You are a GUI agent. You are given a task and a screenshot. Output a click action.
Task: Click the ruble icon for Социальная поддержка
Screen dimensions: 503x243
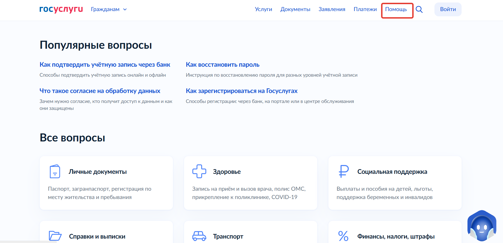tap(344, 172)
